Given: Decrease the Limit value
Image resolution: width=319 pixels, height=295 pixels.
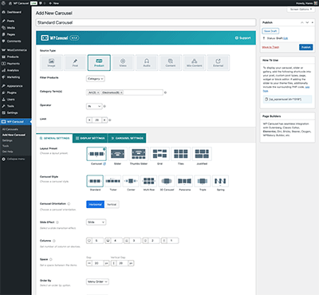Looking at the screenshot, I should [x=89, y=120].
